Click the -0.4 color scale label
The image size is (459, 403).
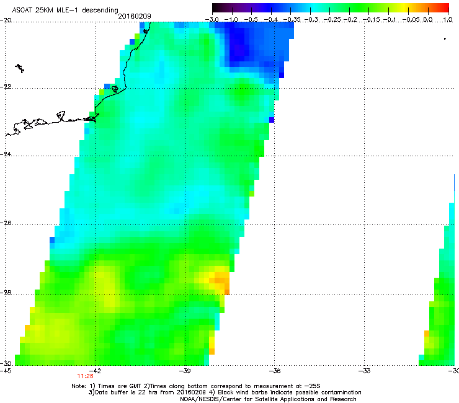[x=270, y=20]
